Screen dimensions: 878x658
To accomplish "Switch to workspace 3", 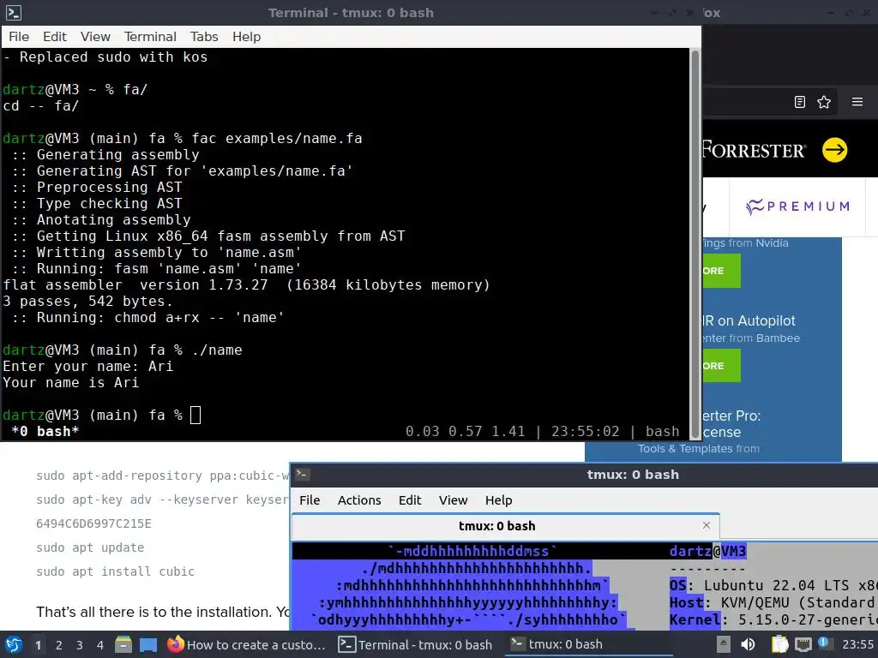I will (x=80, y=645).
